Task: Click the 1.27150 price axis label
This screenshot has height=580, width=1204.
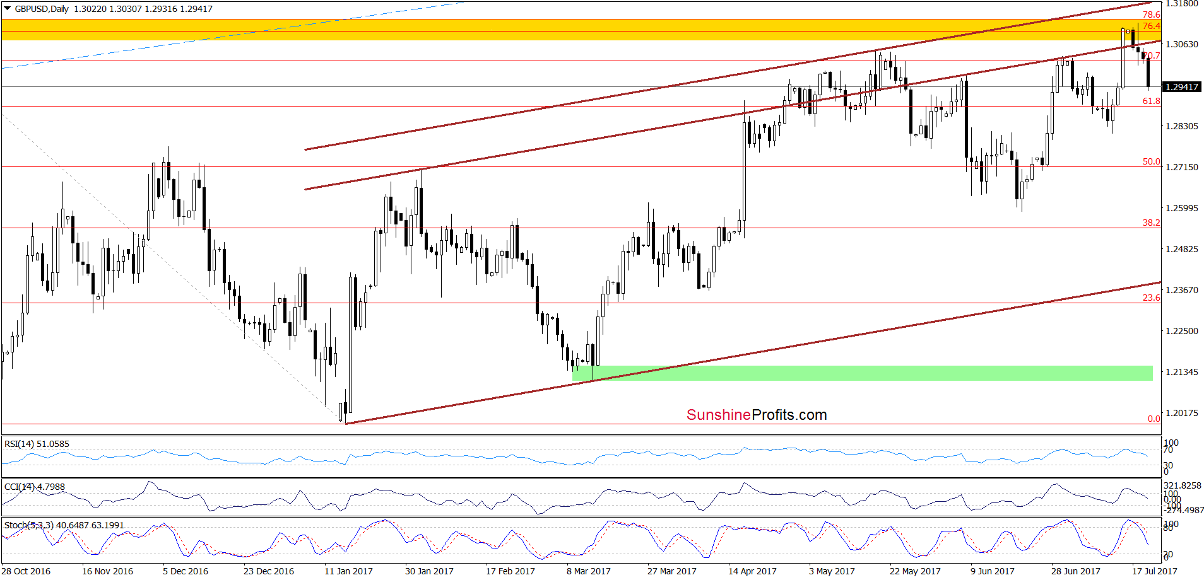Action: pos(1181,167)
